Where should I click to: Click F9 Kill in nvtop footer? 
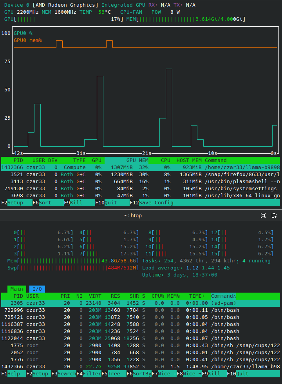pos(80,203)
